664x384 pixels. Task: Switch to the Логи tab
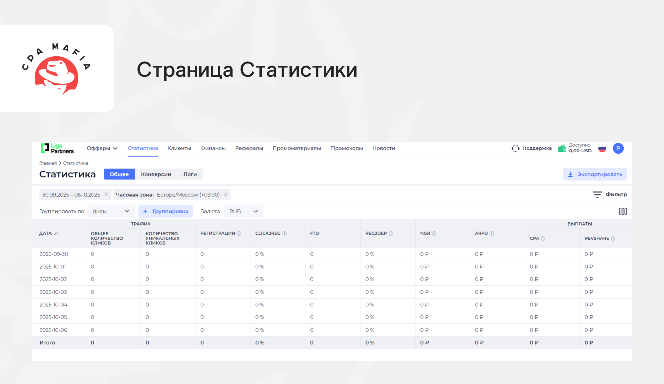pos(190,174)
